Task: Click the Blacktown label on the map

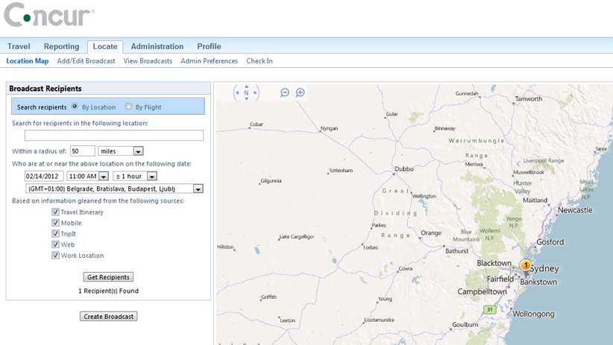Action: pyautogui.click(x=494, y=263)
